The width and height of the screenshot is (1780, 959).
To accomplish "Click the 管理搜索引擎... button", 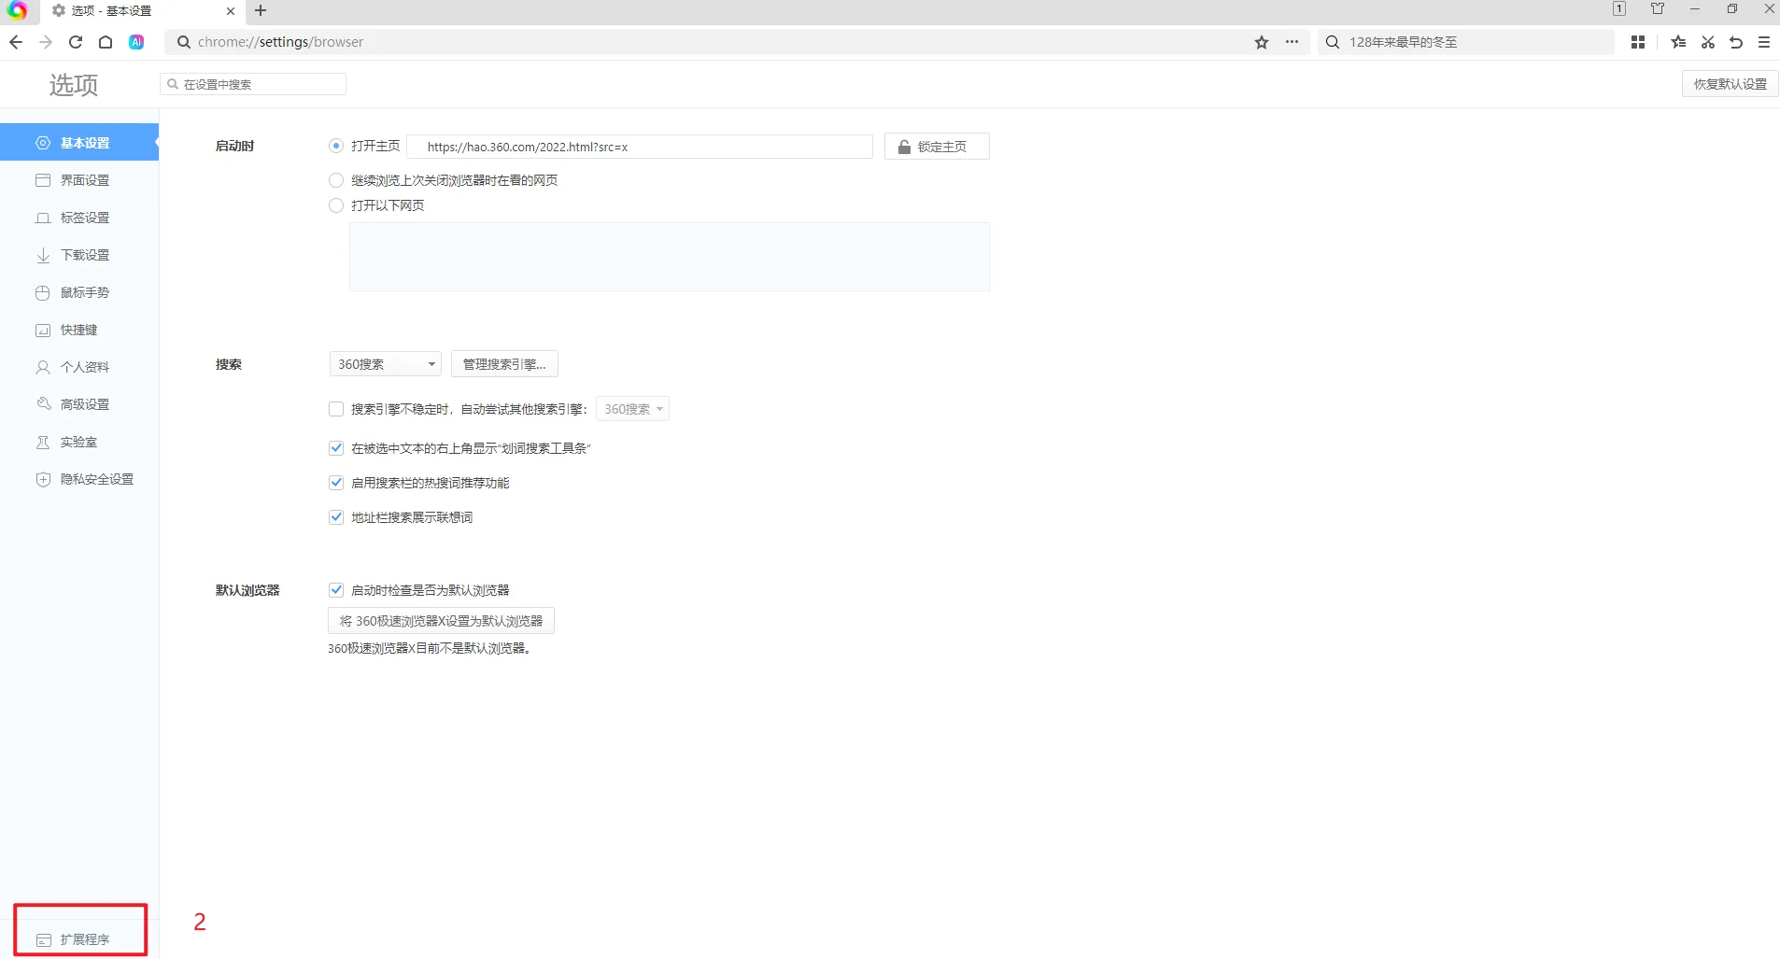I will [504, 364].
